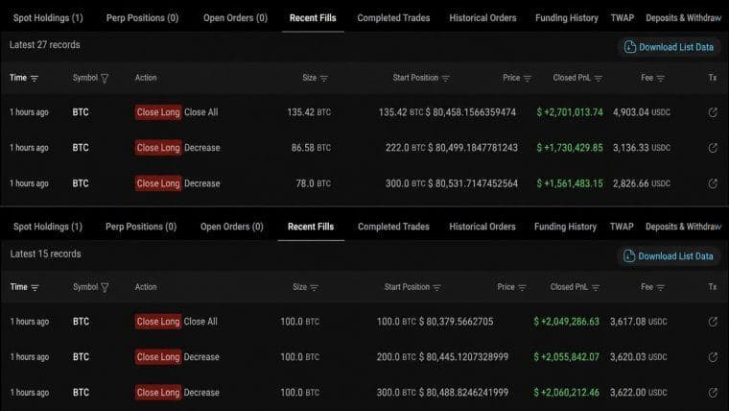Click the 'Latest 15 records' label

(x=46, y=254)
